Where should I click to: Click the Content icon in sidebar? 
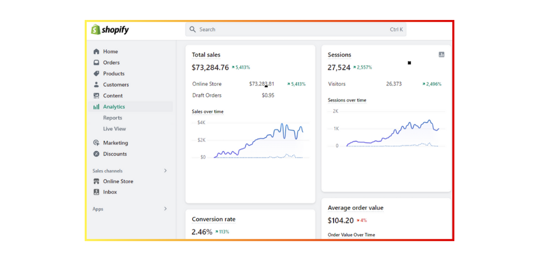pyautogui.click(x=96, y=96)
